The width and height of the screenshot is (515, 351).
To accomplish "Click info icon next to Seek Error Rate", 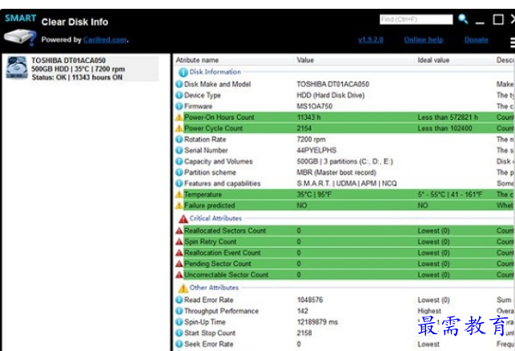I will pyautogui.click(x=179, y=344).
